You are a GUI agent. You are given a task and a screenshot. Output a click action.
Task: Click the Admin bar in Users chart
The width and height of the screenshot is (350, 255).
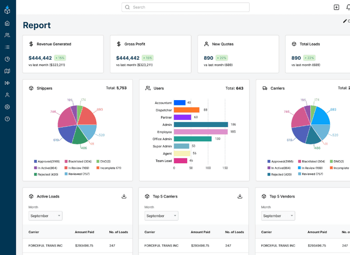coord(201,124)
